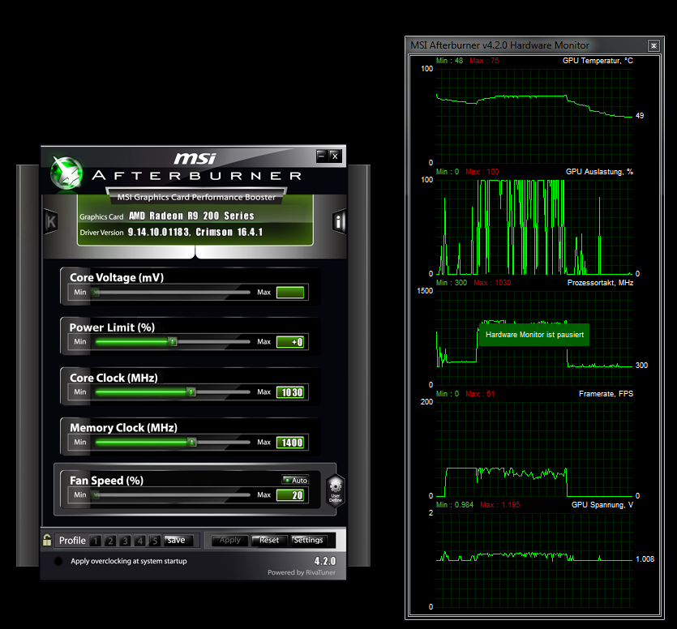Viewport: 677px width, 629px height.
Task: Click the profile Save button
Action: (178, 540)
